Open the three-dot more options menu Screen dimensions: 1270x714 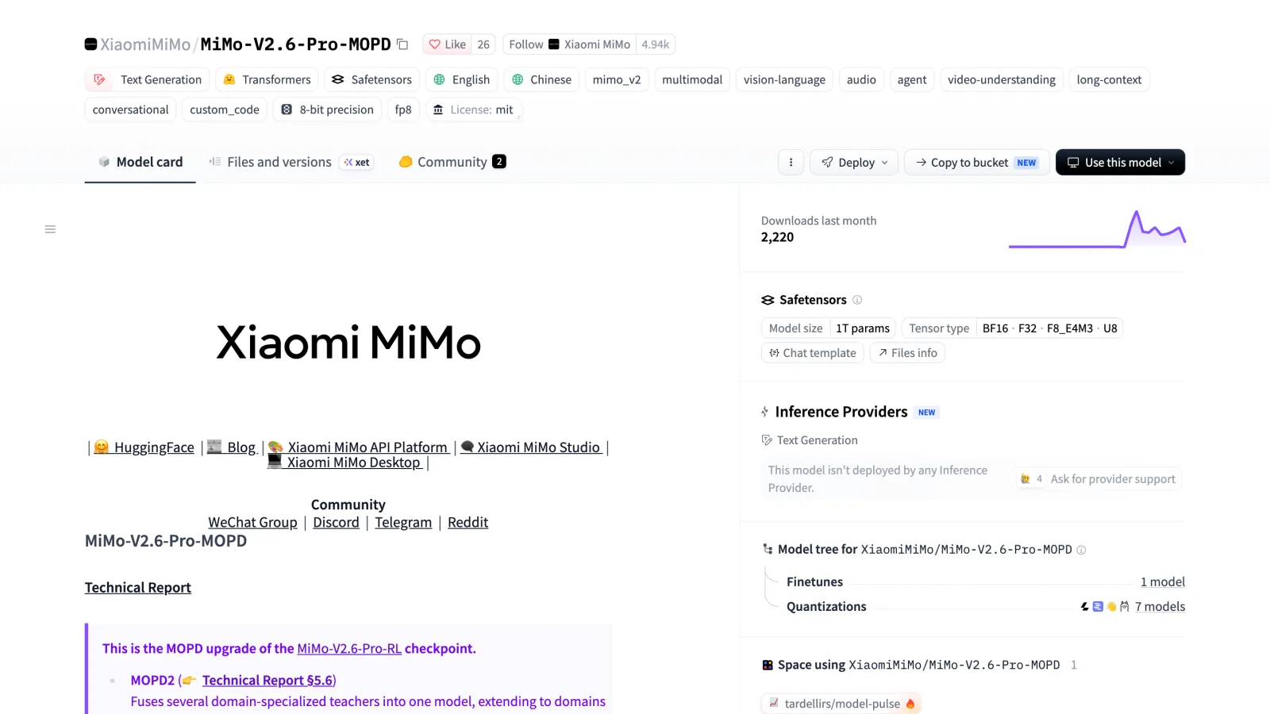pyautogui.click(x=791, y=163)
